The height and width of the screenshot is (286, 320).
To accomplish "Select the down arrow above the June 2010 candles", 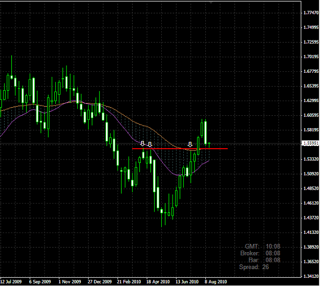I will click(x=190, y=145).
